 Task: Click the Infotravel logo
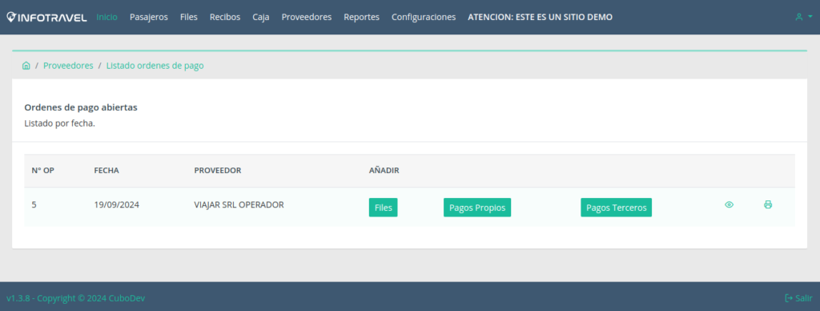coord(46,18)
